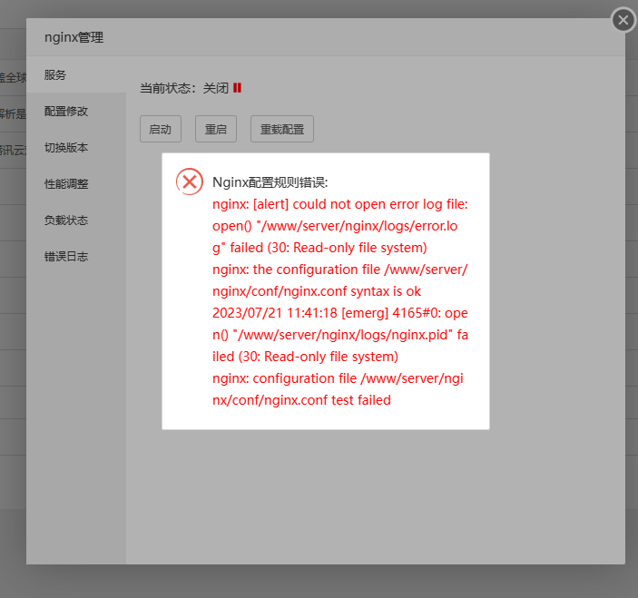
Task: Click the nginx管理 dialog title
Action: [74, 37]
